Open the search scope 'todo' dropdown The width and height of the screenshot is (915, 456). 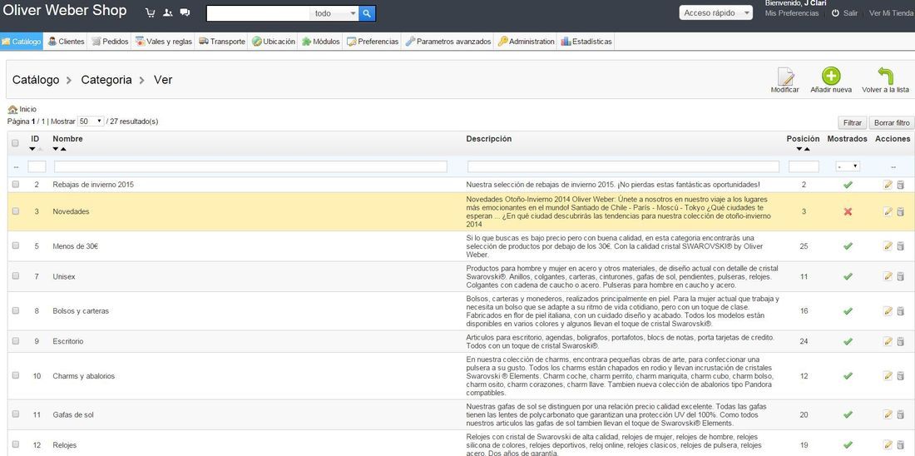334,13
